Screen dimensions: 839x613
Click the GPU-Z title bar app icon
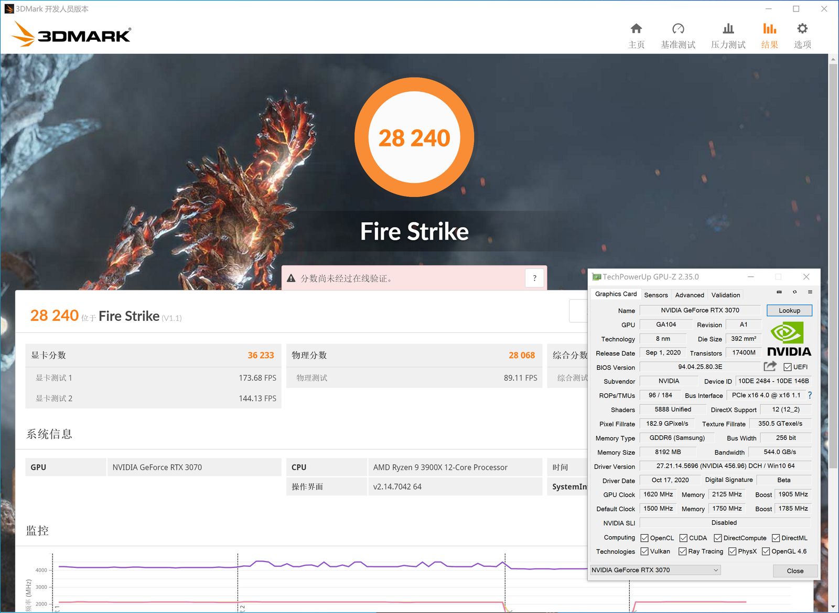(x=596, y=277)
